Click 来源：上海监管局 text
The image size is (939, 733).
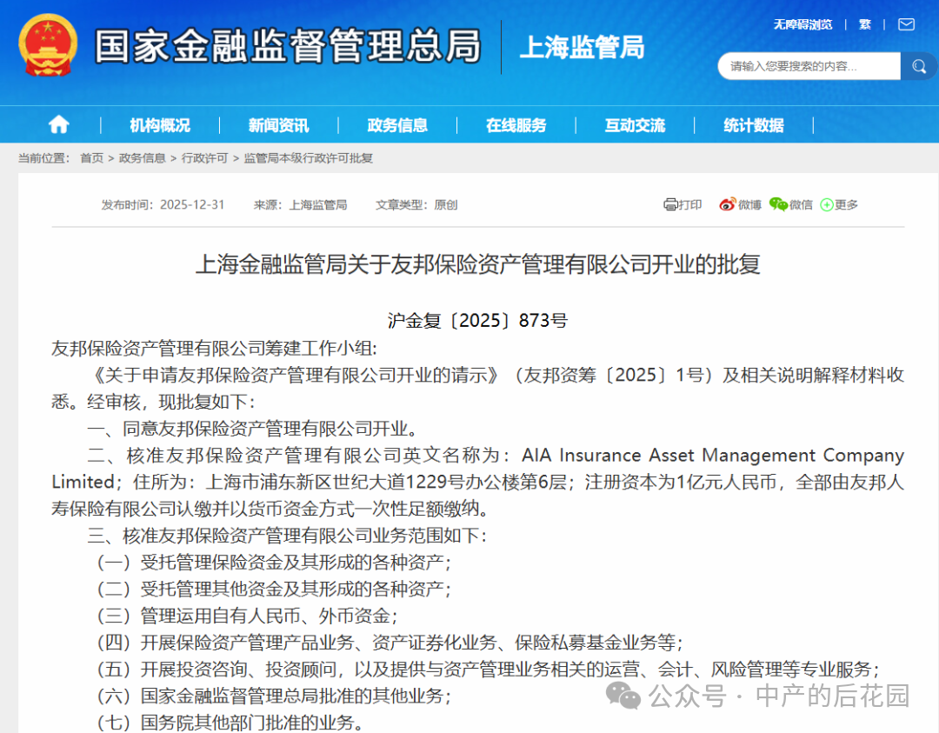tap(300, 205)
